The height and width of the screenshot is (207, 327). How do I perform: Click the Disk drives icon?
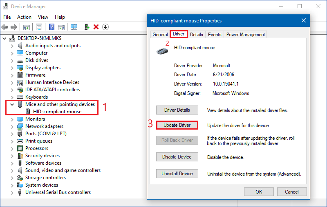click(20, 61)
